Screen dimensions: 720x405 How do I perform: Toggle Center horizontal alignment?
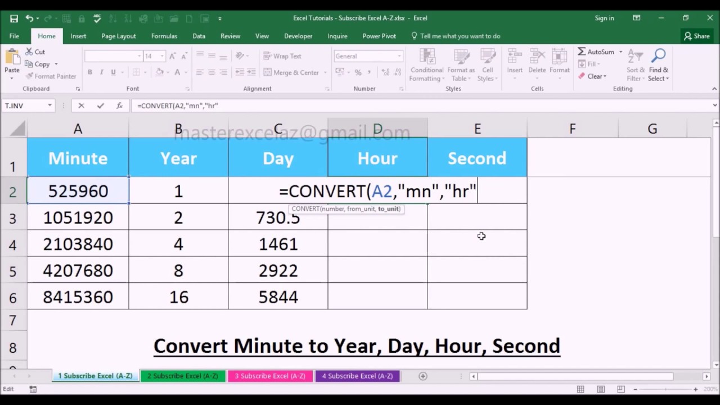click(211, 72)
